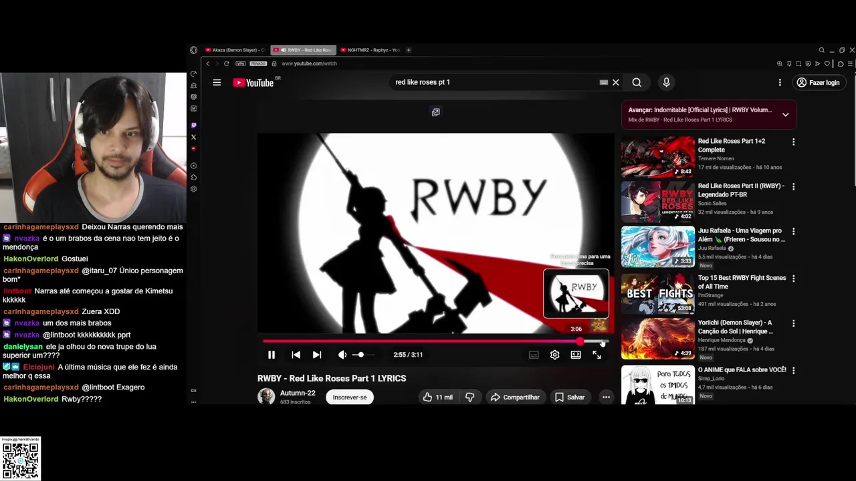The width and height of the screenshot is (856, 481).
Task: Expand the Mix playlist panel chevron
Action: click(786, 114)
